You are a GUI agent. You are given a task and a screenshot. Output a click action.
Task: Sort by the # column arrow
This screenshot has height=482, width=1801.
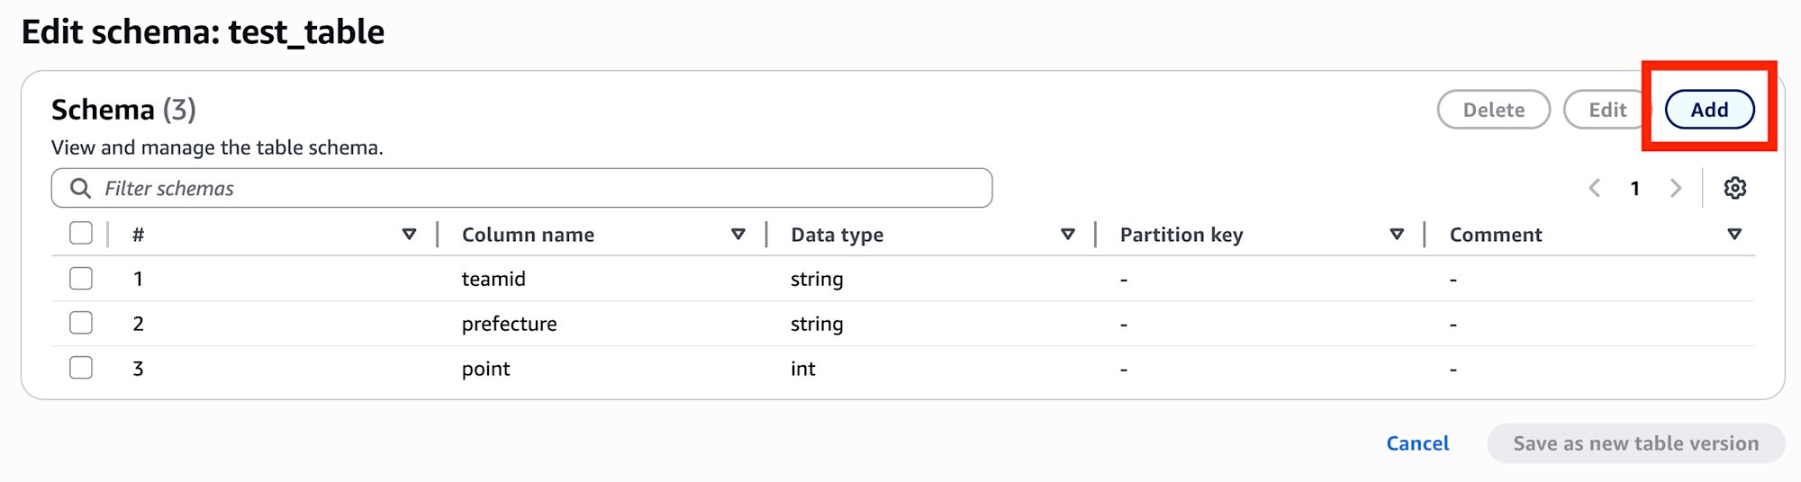click(x=409, y=235)
